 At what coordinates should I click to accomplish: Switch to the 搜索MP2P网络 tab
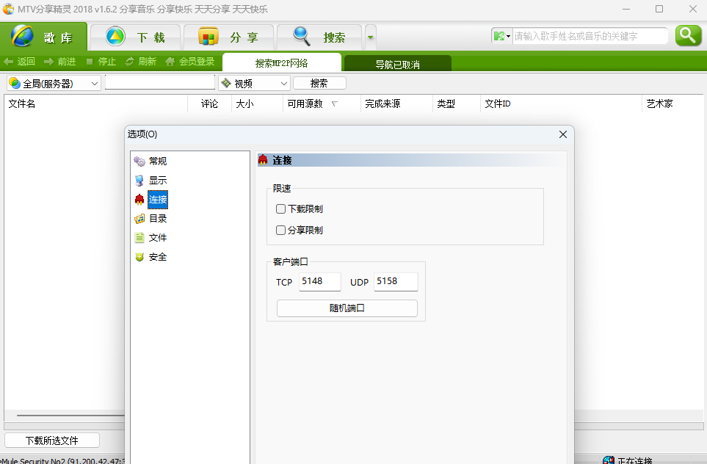(281, 63)
